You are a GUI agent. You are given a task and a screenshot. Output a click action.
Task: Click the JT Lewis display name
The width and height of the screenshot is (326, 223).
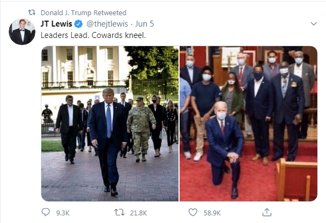click(57, 24)
